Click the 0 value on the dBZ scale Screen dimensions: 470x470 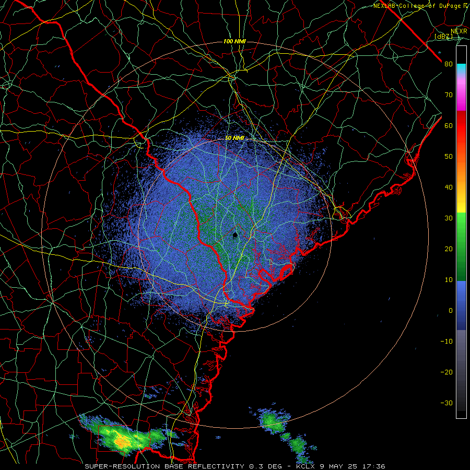(x=451, y=311)
